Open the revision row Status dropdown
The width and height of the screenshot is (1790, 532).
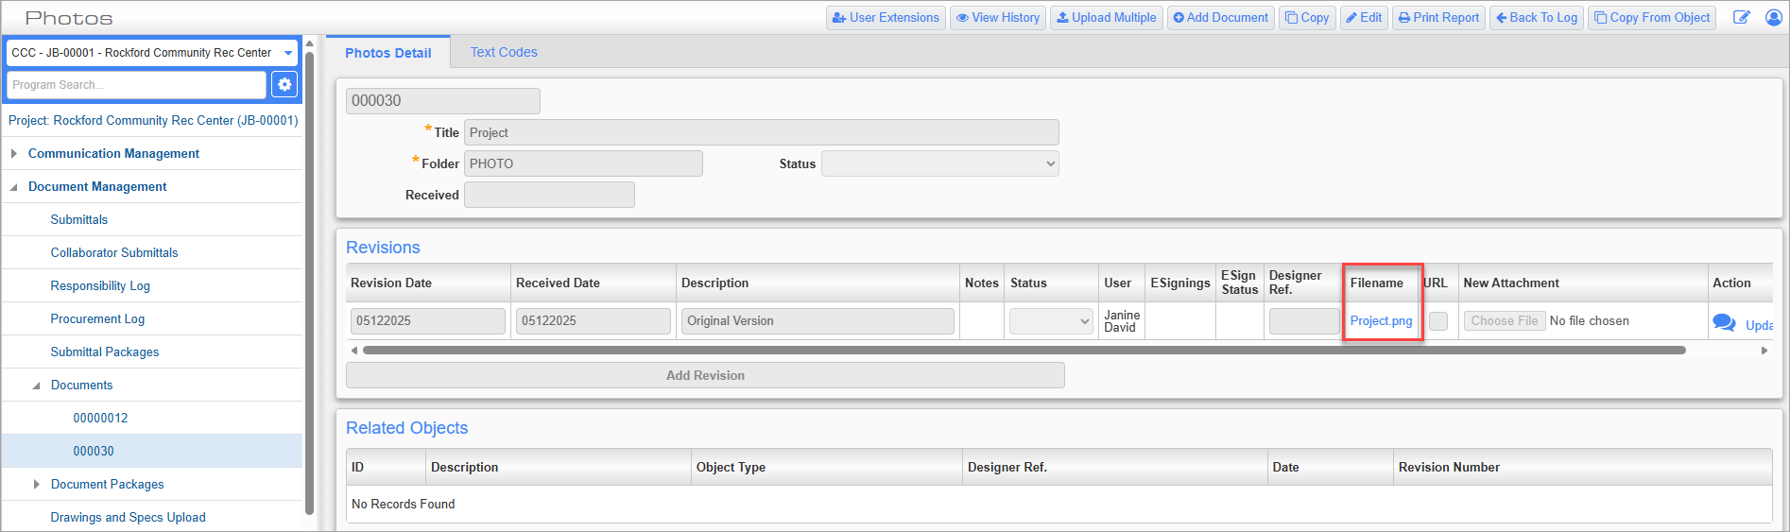(x=1051, y=321)
